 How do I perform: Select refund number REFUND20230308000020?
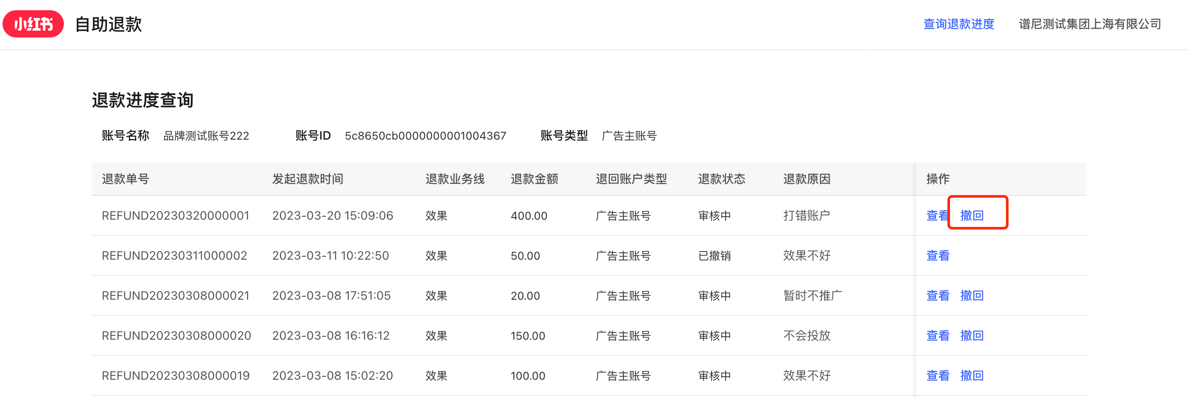[x=176, y=336]
